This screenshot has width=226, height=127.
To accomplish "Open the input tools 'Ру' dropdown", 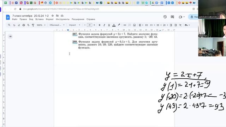I will tap(187, 25).
